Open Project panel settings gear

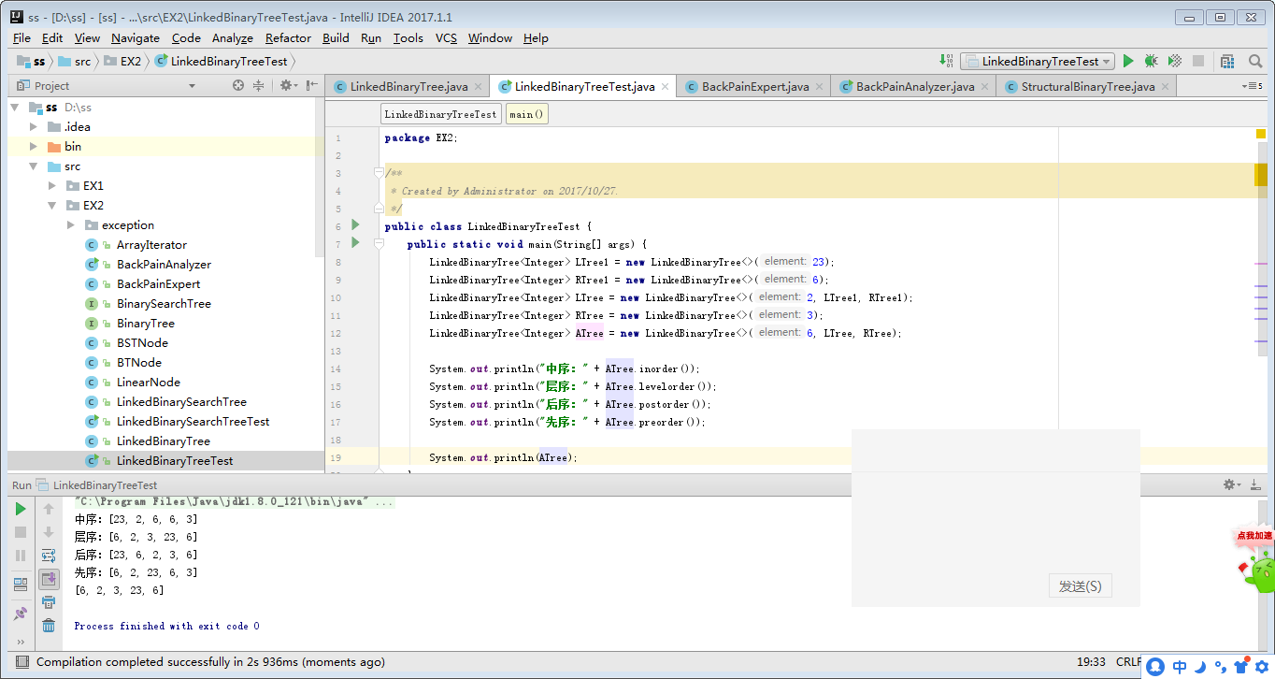coord(288,85)
